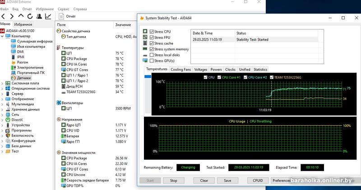361x190 pixels.
Task: Open Портативный ПК tree item
Action: pos(31,73)
